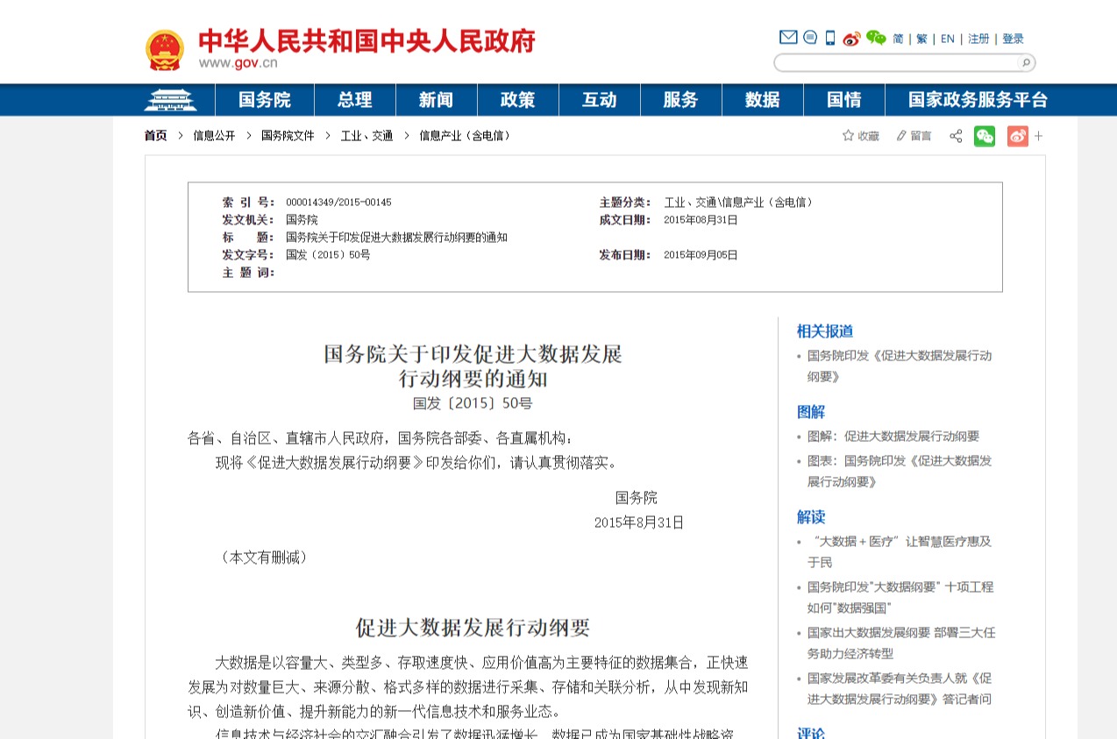Click the 图解 section heading
The image size is (1117, 739).
pyautogui.click(x=811, y=412)
